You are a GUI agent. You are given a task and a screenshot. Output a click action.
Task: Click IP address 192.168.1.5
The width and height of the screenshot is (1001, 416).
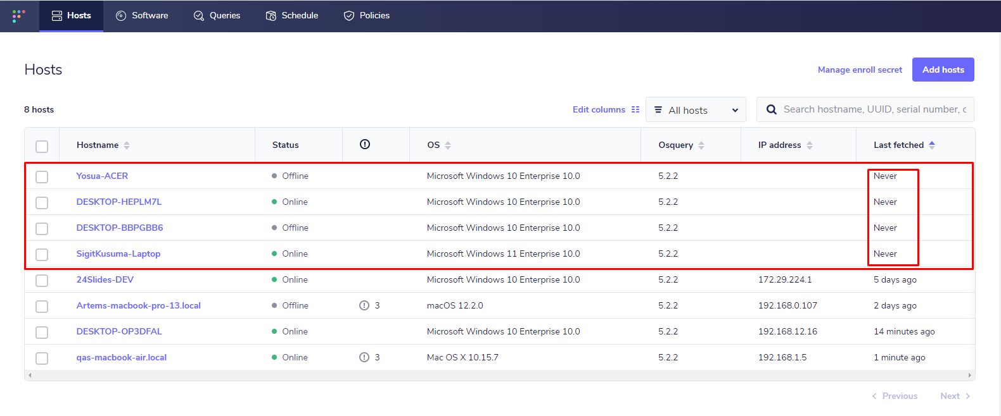(782, 357)
